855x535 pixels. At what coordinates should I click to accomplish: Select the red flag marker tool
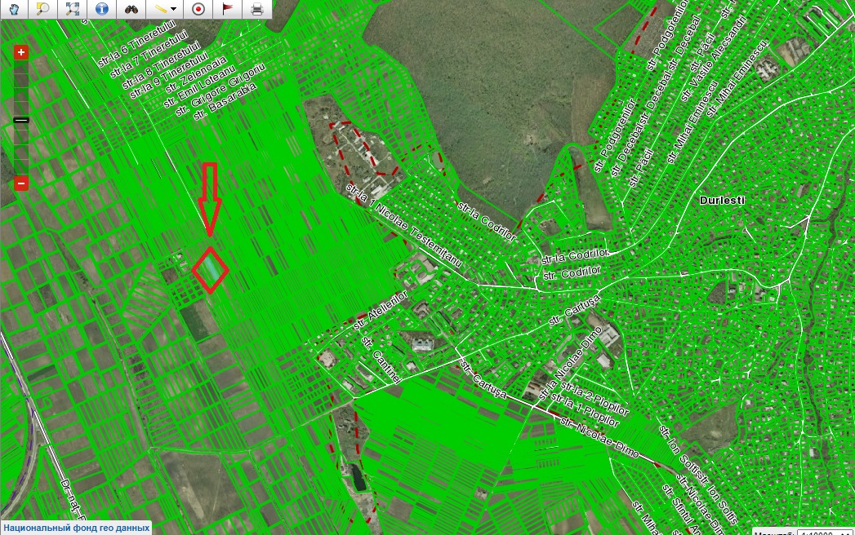tap(228, 10)
